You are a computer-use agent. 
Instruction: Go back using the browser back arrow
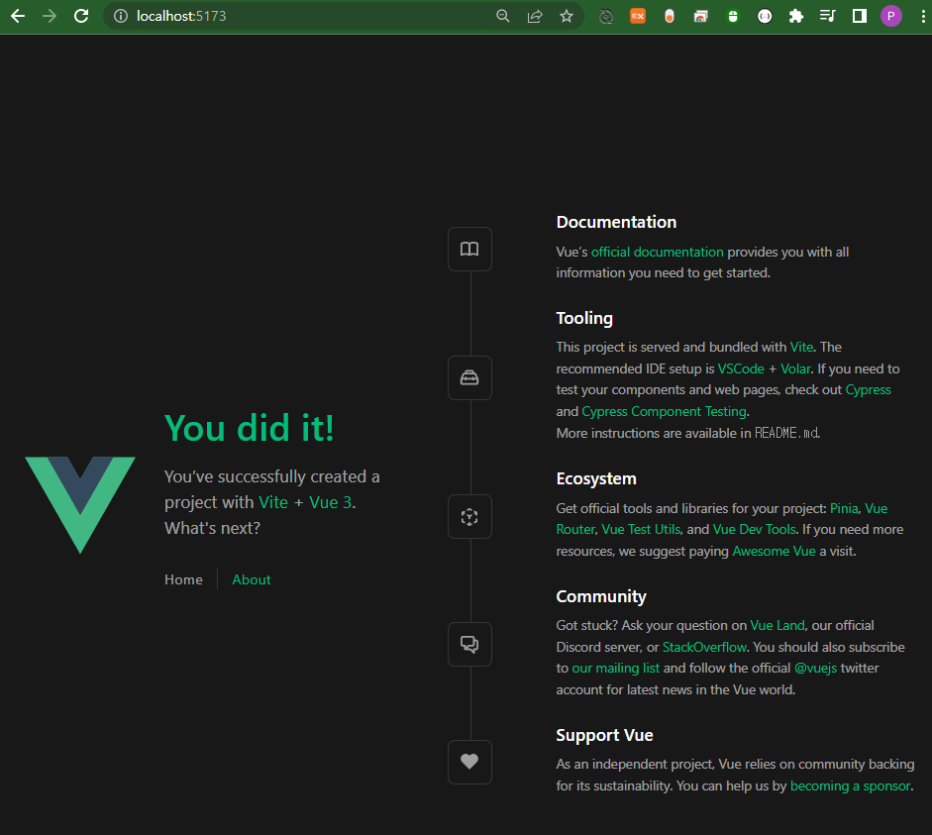18,16
